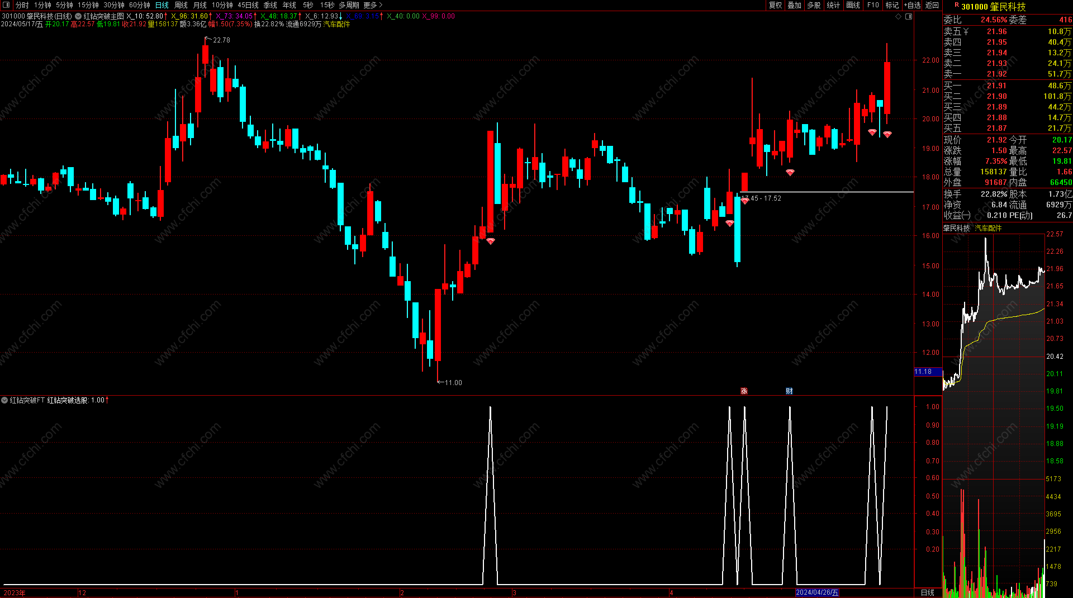
Task: Switch to 45日线 period
Action: tap(248, 5)
